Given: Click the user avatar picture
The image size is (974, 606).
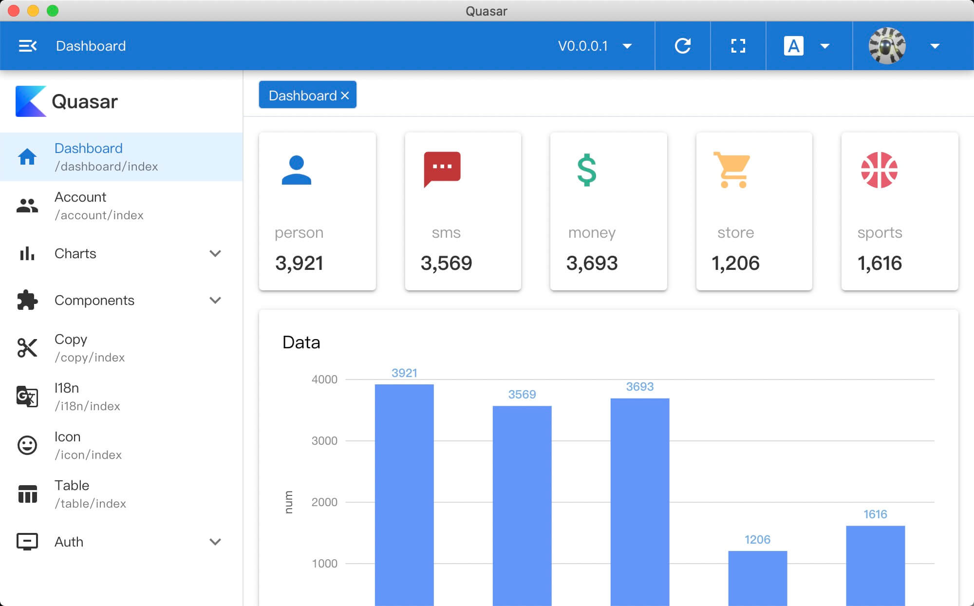Looking at the screenshot, I should pos(887,46).
